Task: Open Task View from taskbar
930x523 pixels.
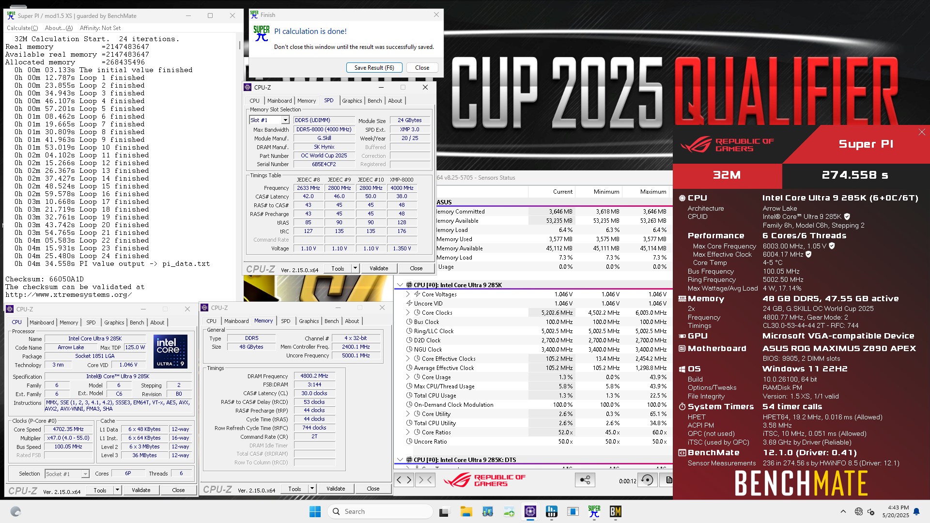Action: 444,511
